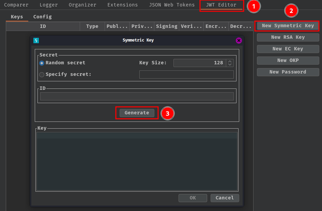The height and width of the screenshot is (211, 322).
Task: Open the JSON Web Tokens tab
Action: 172,5
